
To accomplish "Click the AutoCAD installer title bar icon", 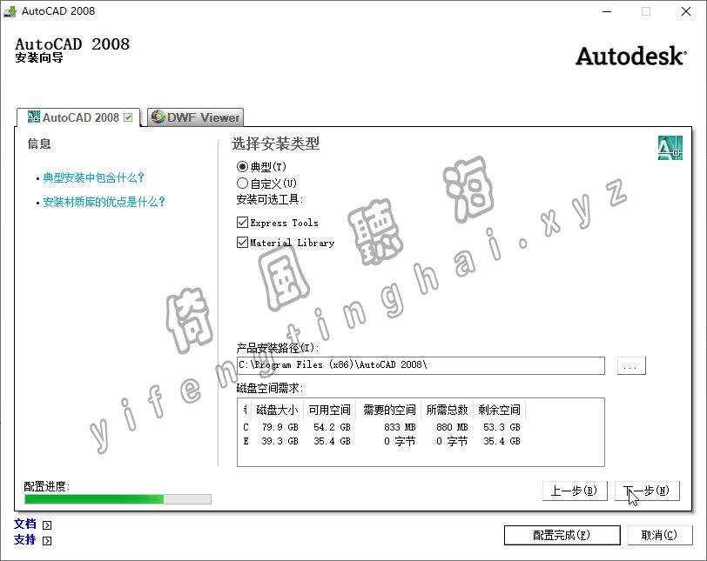I will [10, 11].
